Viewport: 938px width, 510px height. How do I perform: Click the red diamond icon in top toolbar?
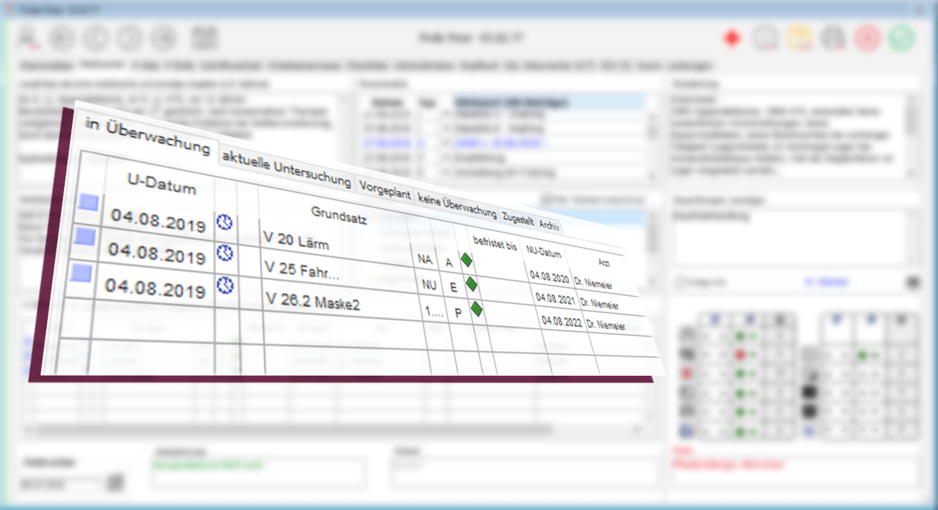tap(732, 38)
